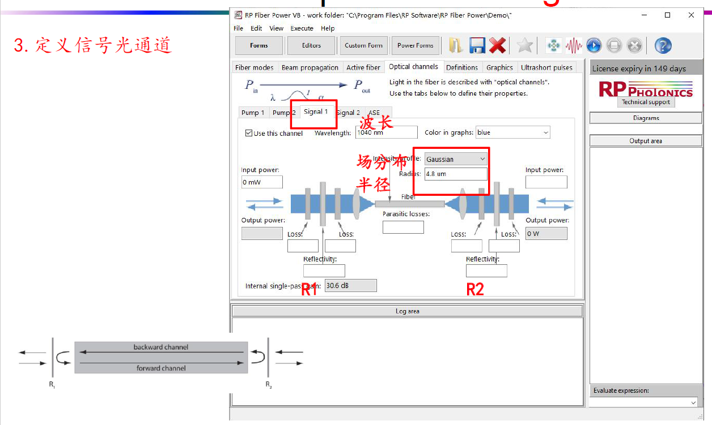Switch to the Active fiber tab
The height and width of the screenshot is (425, 712).
[363, 67]
